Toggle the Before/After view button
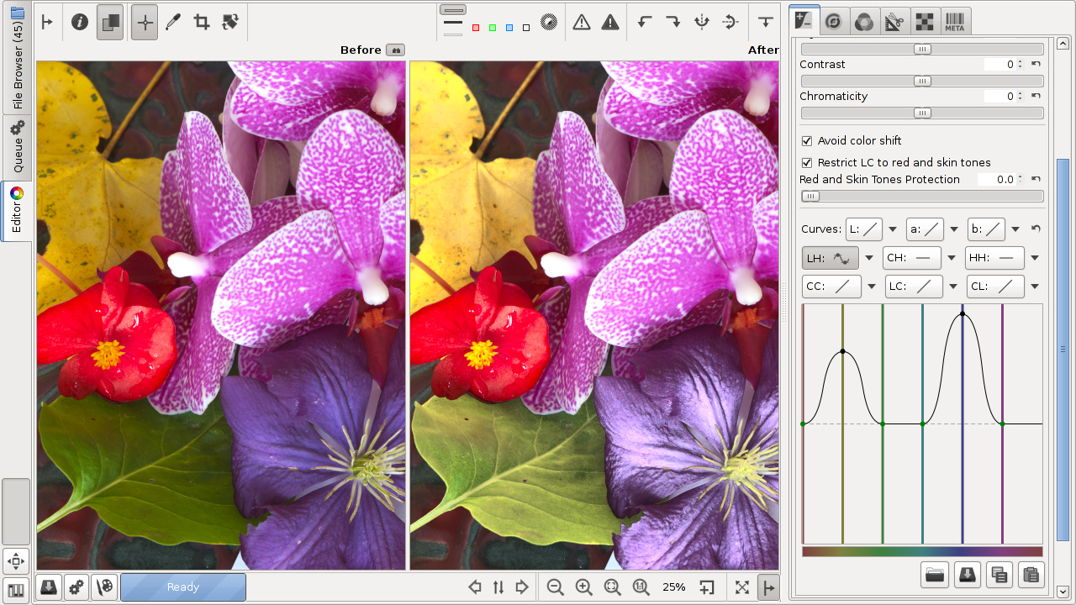The image size is (1076, 605). [109, 23]
